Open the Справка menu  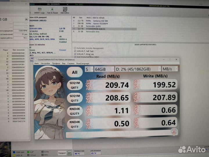71,63
